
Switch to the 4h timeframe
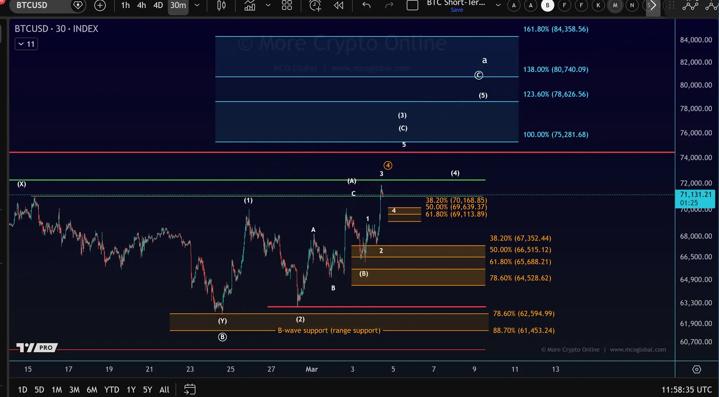pyautogui.click(x=141, y=5)
